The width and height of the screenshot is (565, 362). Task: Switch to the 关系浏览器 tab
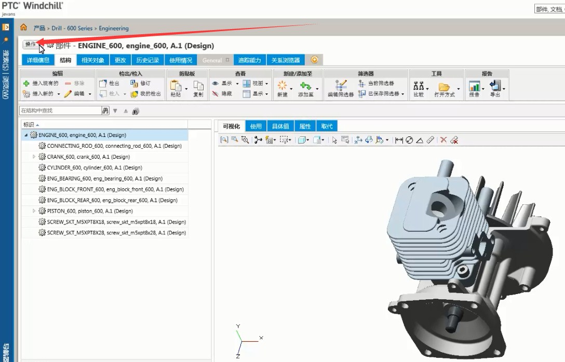click(x=286, y=60)
